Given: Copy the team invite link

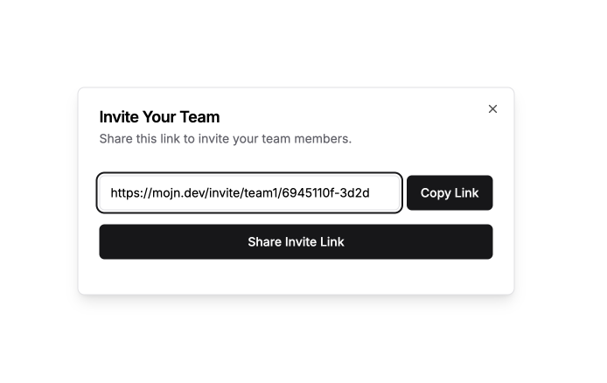Looking at the screenshot, I should [450, 192].
